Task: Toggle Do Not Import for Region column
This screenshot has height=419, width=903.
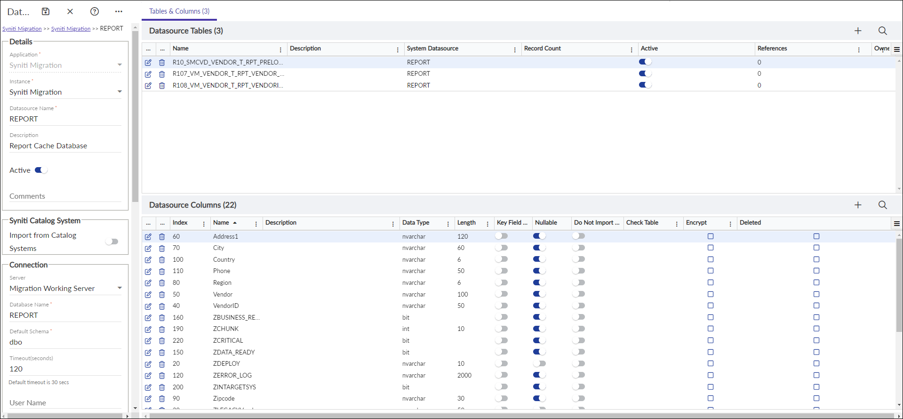Action: (579, 282)
